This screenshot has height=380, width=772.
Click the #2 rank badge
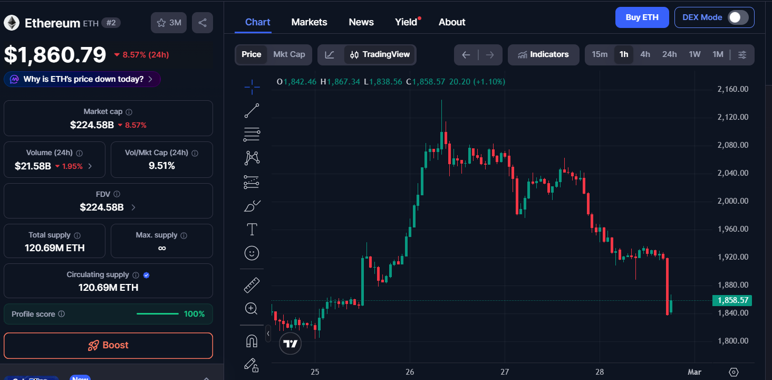point(110,23)
